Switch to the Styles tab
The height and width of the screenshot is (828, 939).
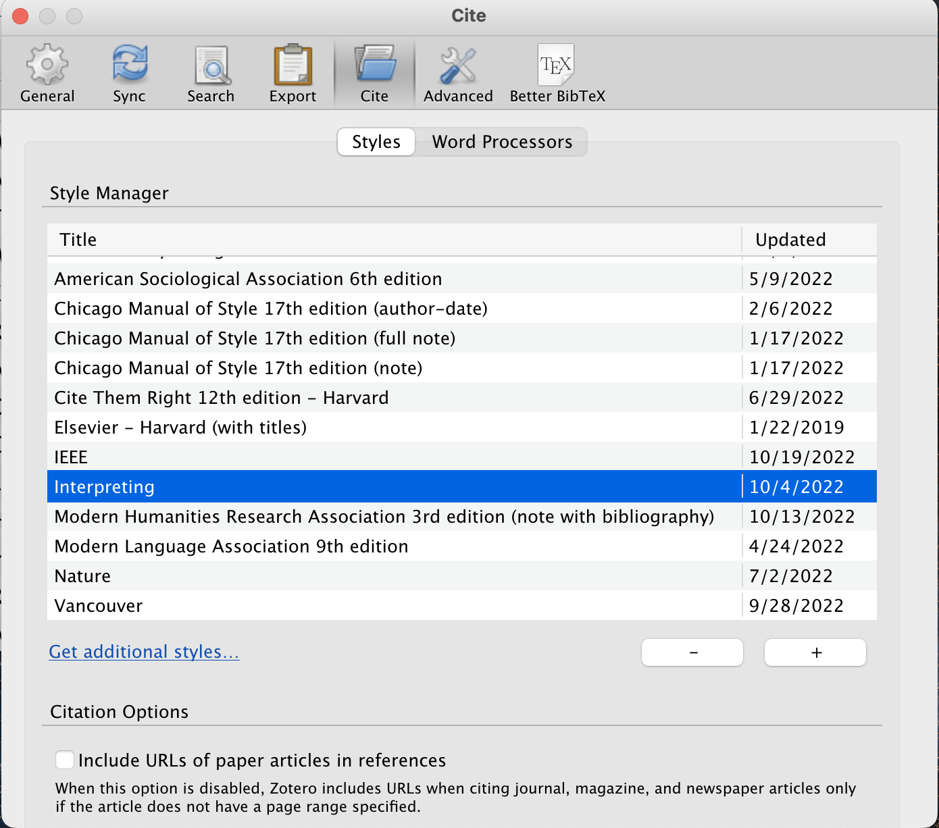pos(376,142)
